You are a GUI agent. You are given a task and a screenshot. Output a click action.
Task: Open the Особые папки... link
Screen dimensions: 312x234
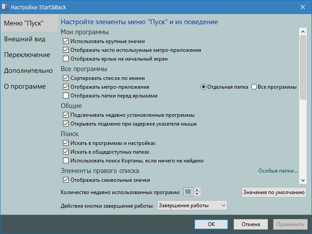coord(278,171)
